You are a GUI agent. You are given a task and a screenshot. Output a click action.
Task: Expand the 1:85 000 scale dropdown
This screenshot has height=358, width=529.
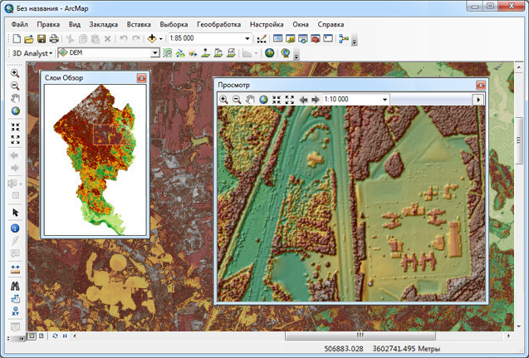[x=247, y=38]
